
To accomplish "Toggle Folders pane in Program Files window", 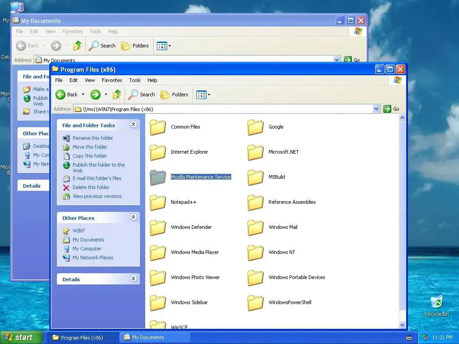I will pos(174,95).
